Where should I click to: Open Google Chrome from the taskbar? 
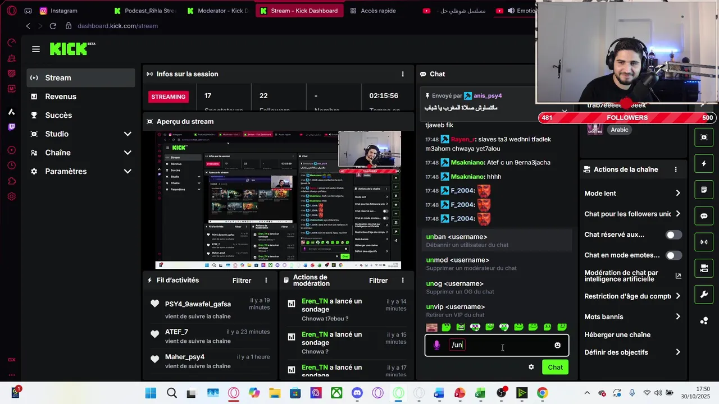coord(542,393)
